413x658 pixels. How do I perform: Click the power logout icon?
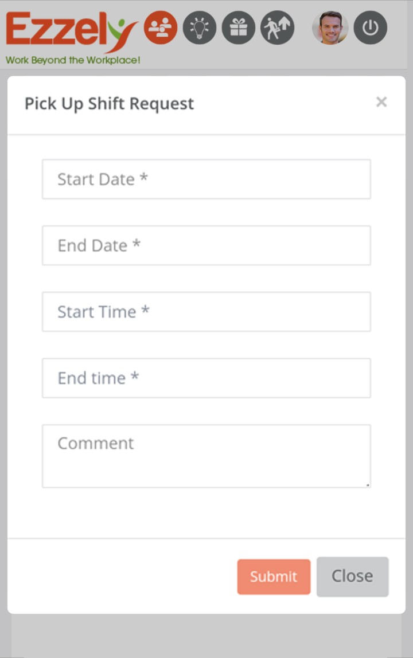point(371,28)
